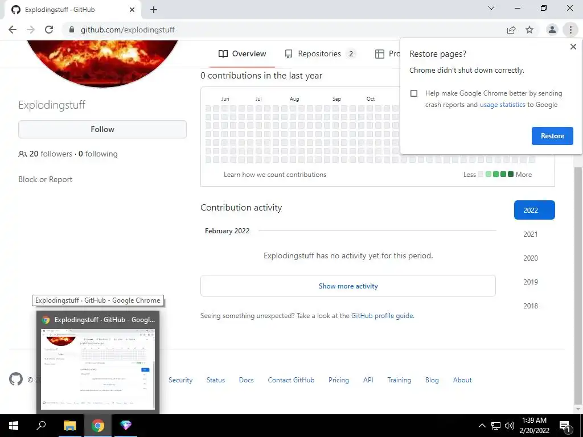Open About footer link
Image resolution: width=583 pixels, height=437 pixels.
click(x=462, y=380)
